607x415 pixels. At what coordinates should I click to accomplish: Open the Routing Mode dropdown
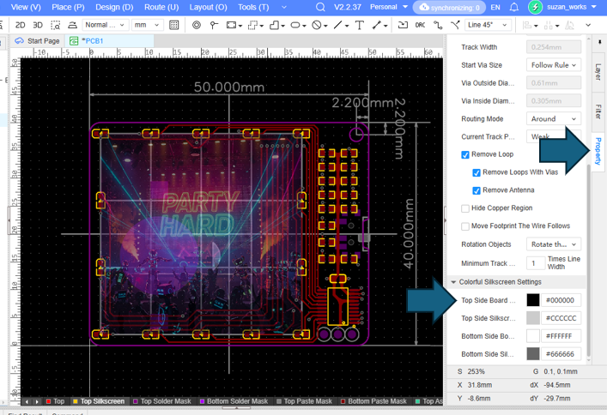(554, 119)
